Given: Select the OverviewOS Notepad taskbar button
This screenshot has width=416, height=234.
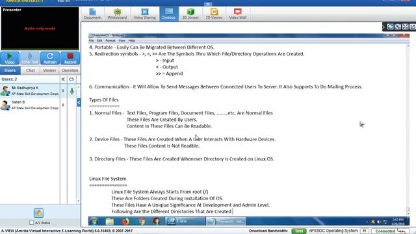Looking at the screenshot, I should click(226, 221).
